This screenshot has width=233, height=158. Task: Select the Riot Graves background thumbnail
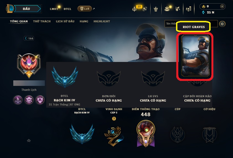tap(195, 56)
